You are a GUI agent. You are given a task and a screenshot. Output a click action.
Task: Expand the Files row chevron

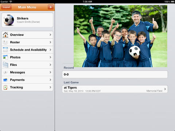click(50, 65)
